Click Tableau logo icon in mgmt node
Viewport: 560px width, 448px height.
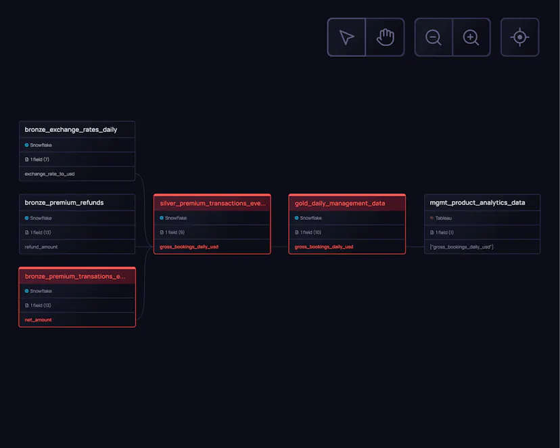coord(431,218)
